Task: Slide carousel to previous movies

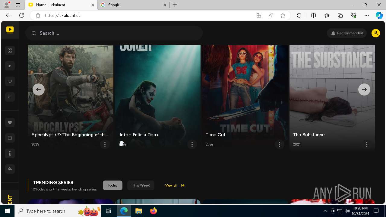Action: click(39, 90)
